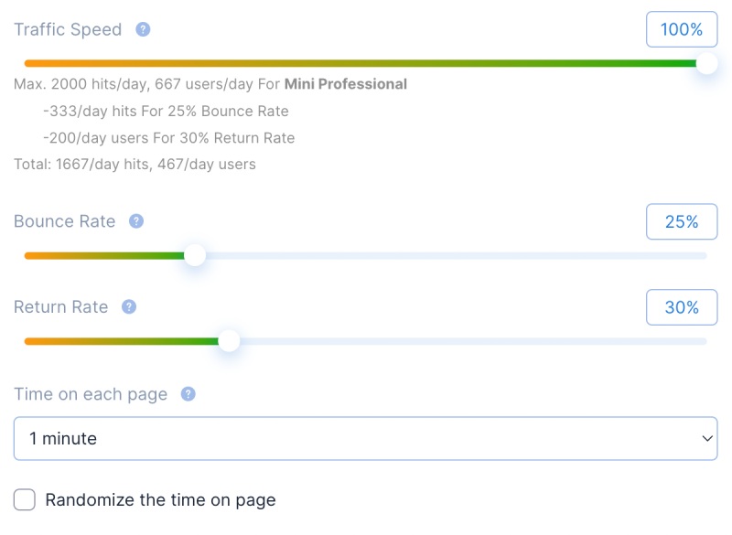Expand the time dropdown using its chevron arrow
Screen dimensions: 732x535
[x=707, y=439]
